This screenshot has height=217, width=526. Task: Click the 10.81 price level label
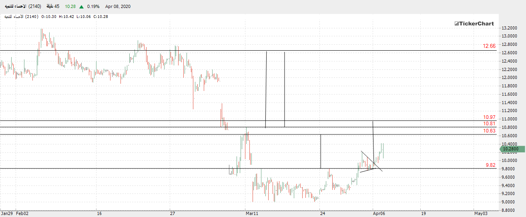[x=489, y=124]
